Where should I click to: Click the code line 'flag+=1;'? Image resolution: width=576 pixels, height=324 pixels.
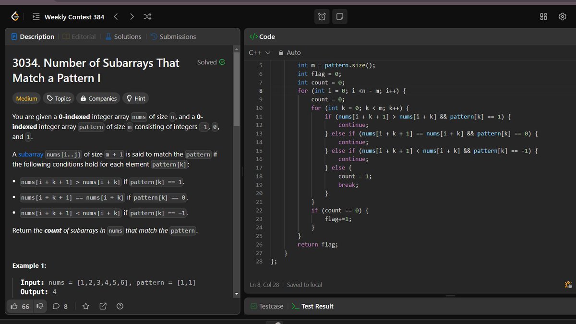click(x=338, y=219)
